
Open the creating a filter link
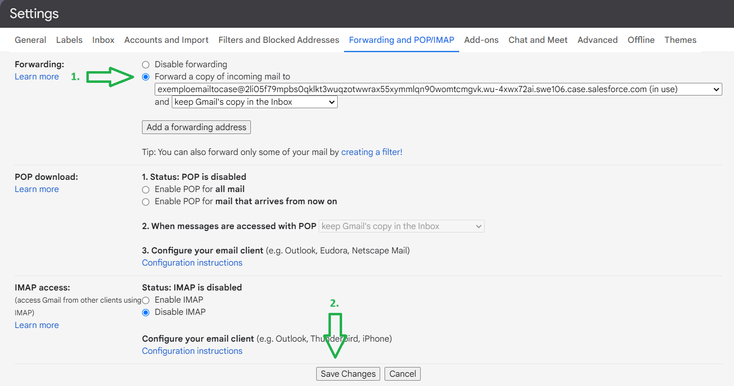[x=372, y=152]
